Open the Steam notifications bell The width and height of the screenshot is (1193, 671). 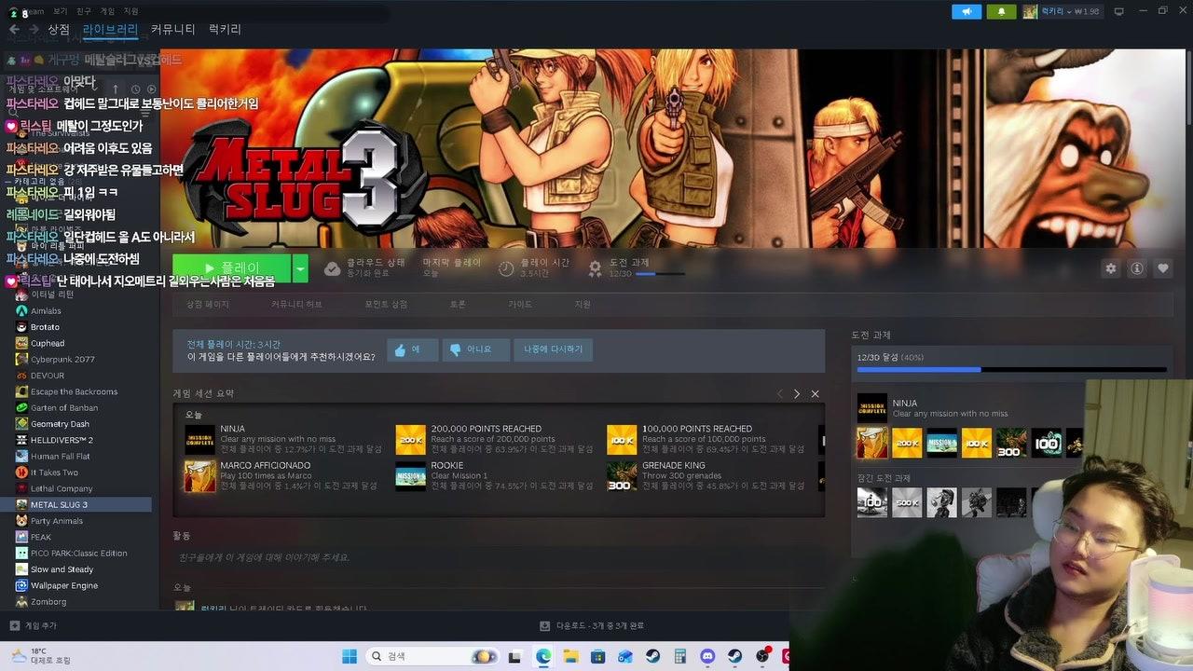(1002, 11)
